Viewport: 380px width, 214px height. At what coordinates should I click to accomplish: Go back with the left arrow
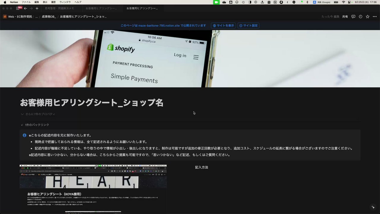tap(26, 8)
